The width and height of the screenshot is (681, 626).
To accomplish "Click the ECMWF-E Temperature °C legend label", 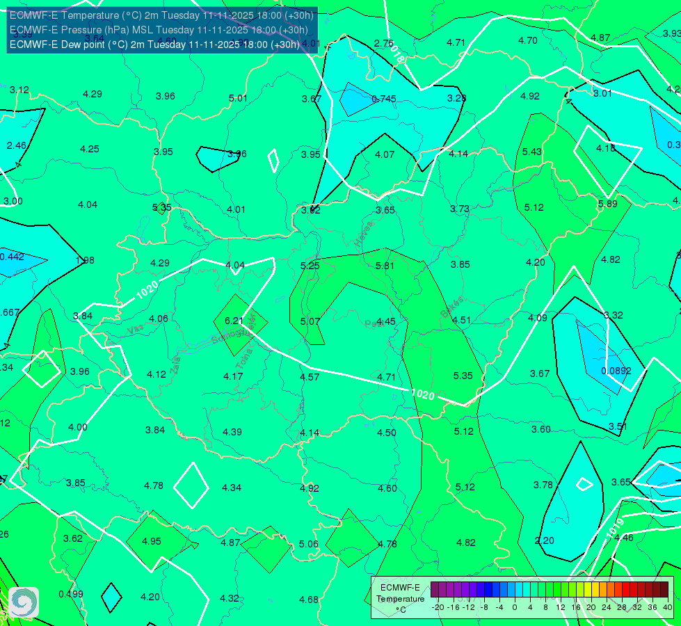I will tap(400, 599).
